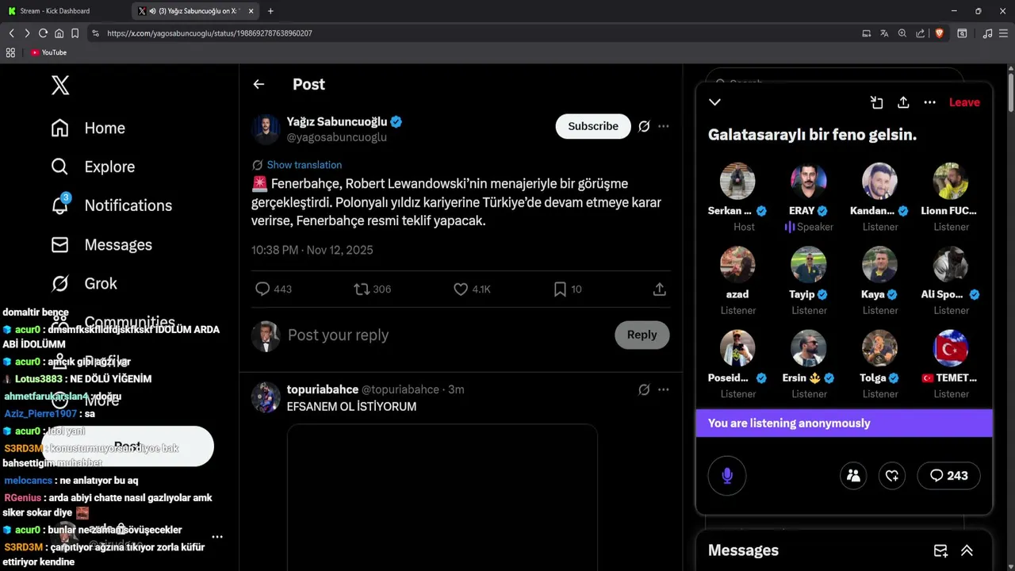Click the reply count icon showing 443
This screenshot has width=1015, height=571.
point(262,289)
